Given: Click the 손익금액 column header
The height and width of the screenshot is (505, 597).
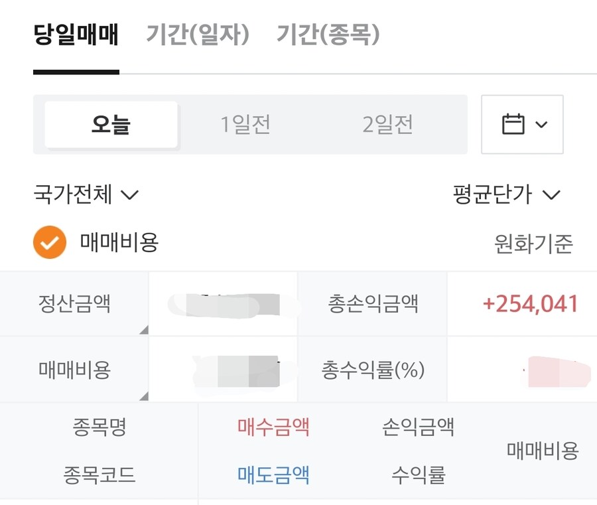Looking at the screenshot, I should (418, 427).
